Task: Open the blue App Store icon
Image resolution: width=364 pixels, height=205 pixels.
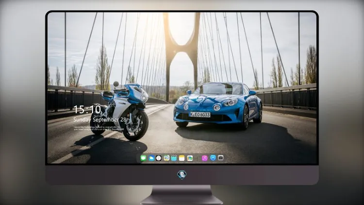Action: pos(213,158)
